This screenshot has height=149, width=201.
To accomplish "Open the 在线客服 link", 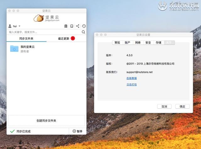I will point(132,78).
